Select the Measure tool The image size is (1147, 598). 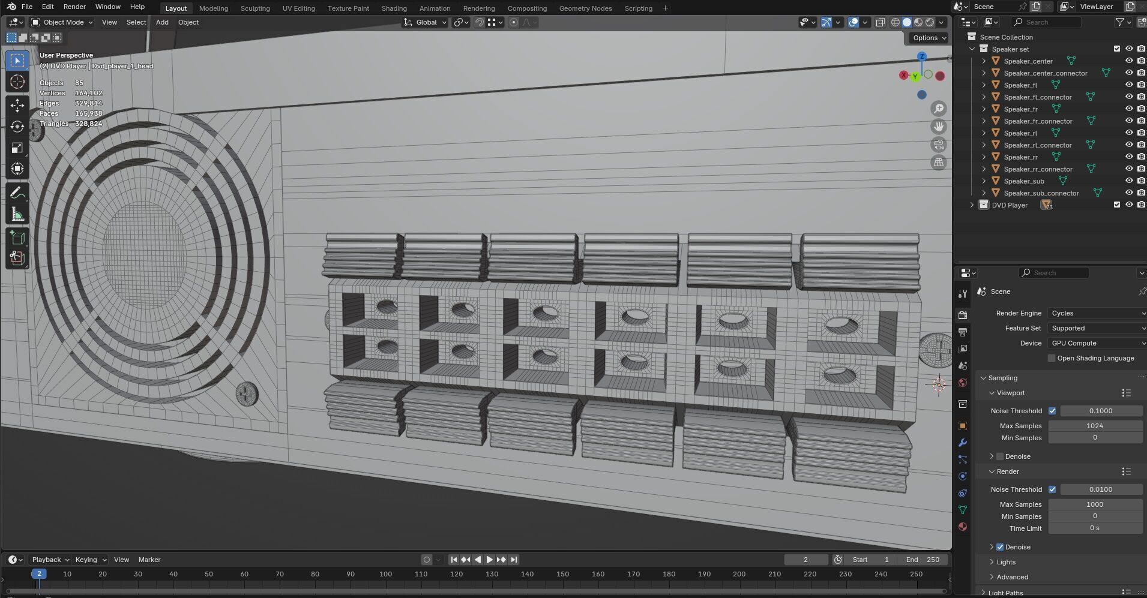(x=17, y=214)
